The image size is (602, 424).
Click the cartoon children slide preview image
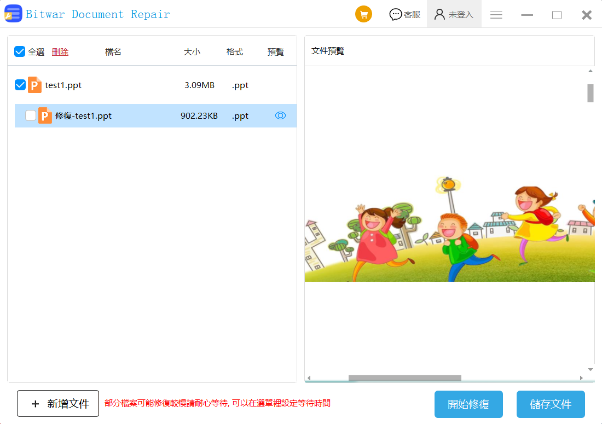tap(449, 229)
